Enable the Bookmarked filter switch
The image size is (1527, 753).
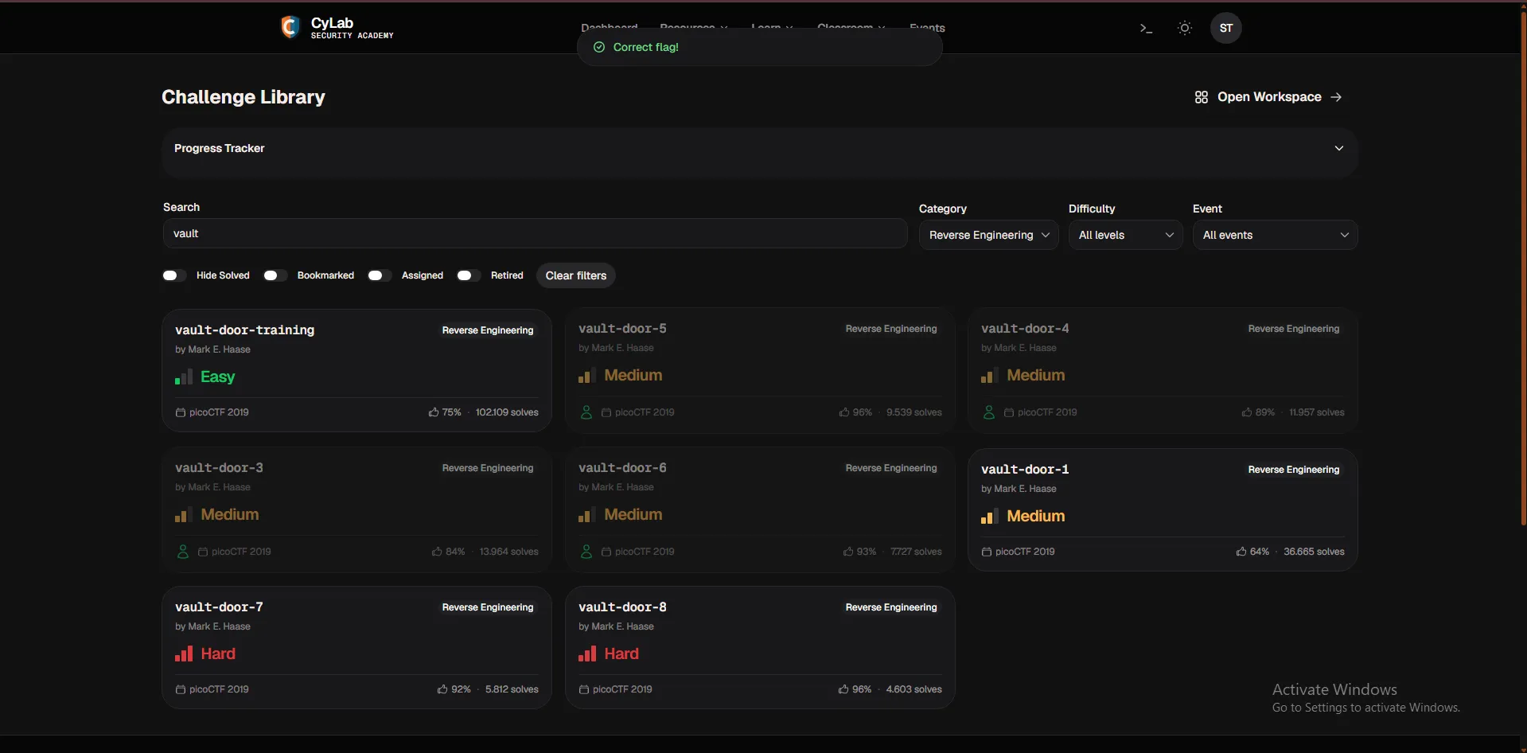tap(275, 275)
